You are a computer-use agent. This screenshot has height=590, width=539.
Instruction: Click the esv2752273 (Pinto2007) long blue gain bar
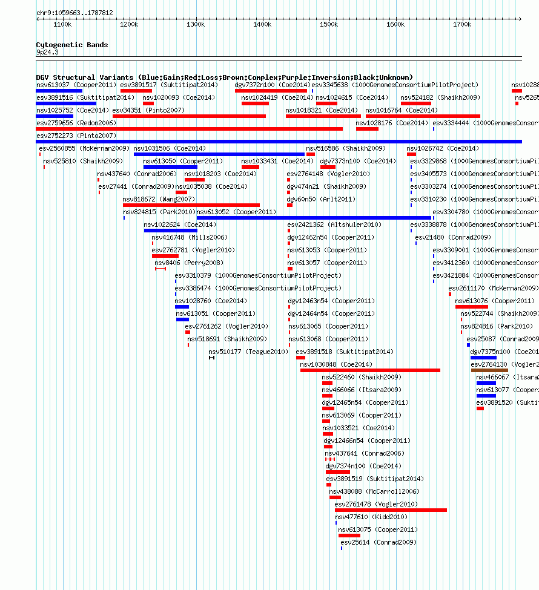[279, 142]
